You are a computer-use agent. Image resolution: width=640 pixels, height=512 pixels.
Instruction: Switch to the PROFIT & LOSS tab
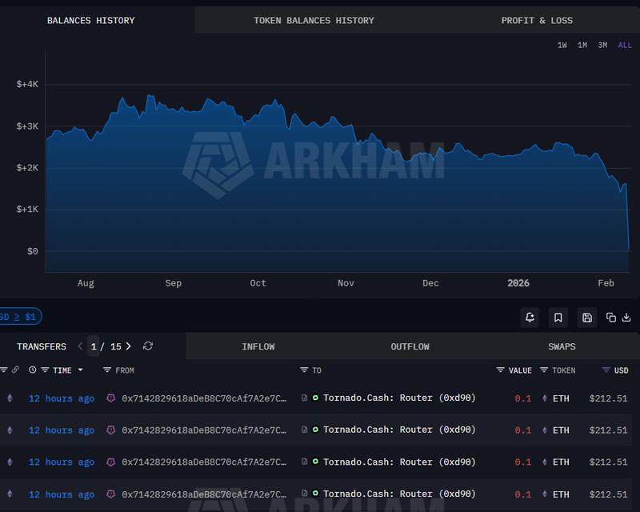tap(538, 20)
